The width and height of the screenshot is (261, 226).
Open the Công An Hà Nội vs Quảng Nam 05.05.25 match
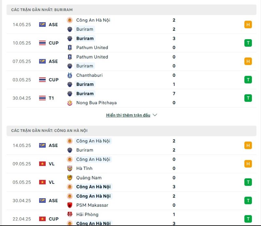(131, 182)
